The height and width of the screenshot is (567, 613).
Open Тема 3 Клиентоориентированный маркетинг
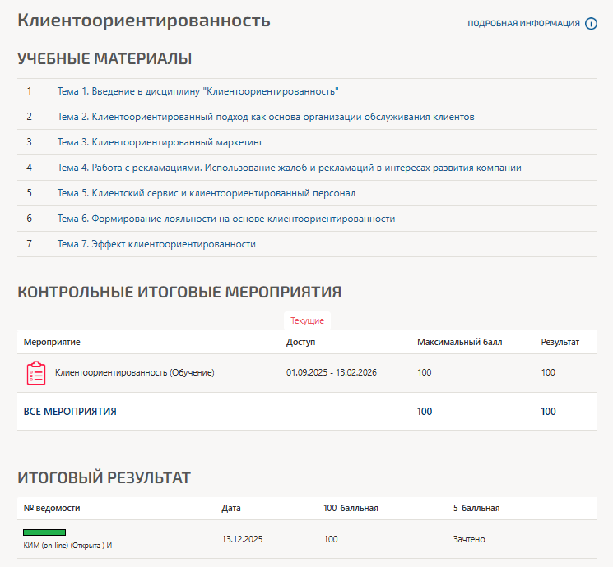[x=159, y=142]
